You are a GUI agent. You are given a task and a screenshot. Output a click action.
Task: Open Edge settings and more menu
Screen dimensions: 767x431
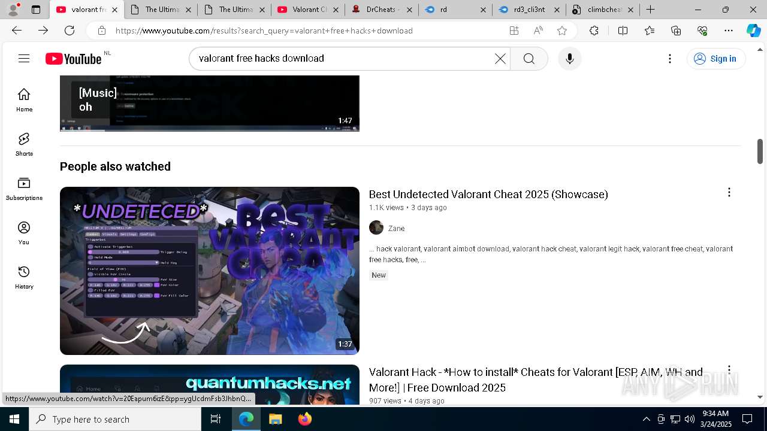[x=729, y=31]
